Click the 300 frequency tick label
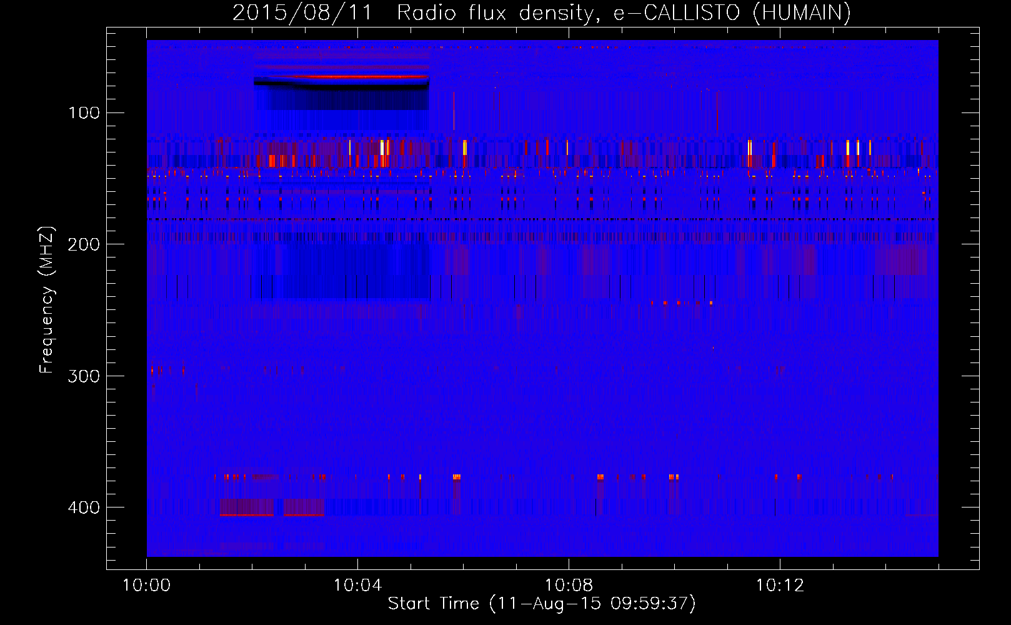 pyautogui.click(x=84, y=376)
